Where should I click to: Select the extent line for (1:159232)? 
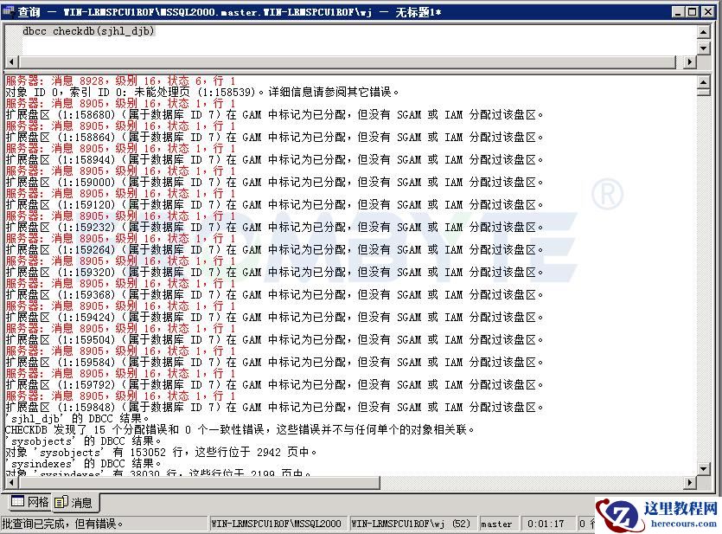pos(274,227)
